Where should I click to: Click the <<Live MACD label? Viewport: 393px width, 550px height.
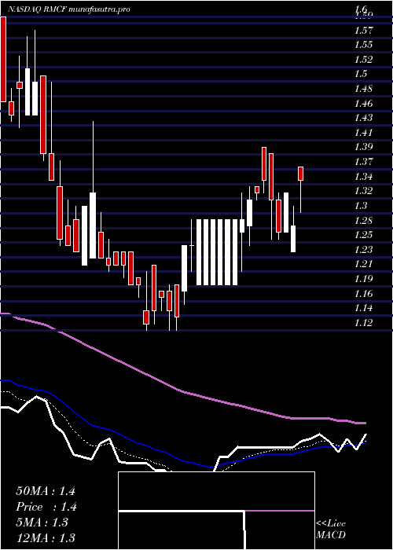(331, 529)
